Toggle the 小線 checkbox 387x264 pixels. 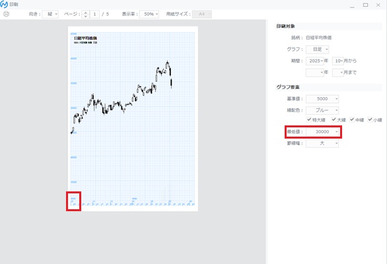tap(370, 119)
